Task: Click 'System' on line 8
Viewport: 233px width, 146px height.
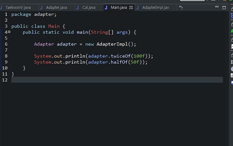Action: pos(43,56)
